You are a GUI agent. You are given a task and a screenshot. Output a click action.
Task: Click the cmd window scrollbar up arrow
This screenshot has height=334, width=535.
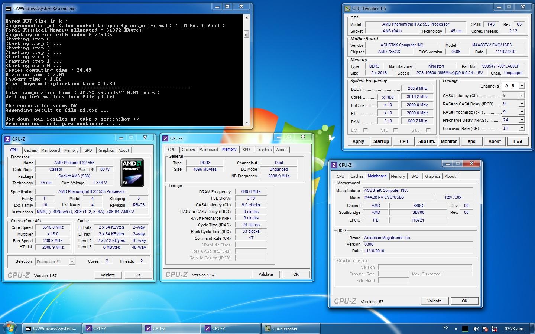pyautogui.click(x=246, y=17)
